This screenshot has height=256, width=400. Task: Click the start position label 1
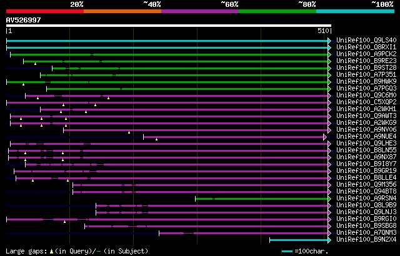pyautogui.click(x=10, y=31)
